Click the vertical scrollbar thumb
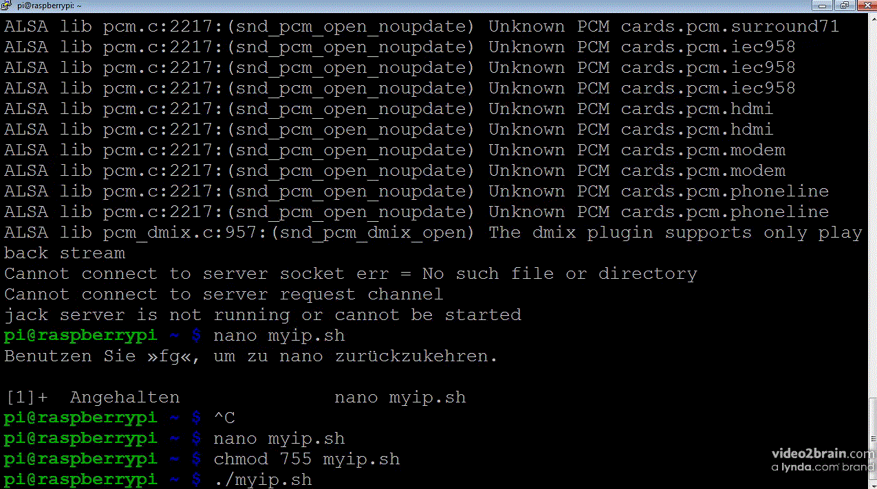 (x=871, y=440)
